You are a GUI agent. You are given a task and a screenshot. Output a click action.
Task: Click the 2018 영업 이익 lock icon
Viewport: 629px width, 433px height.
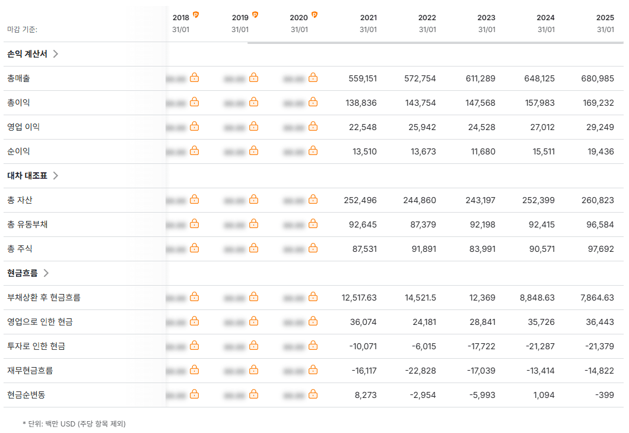tap(194, 127)
